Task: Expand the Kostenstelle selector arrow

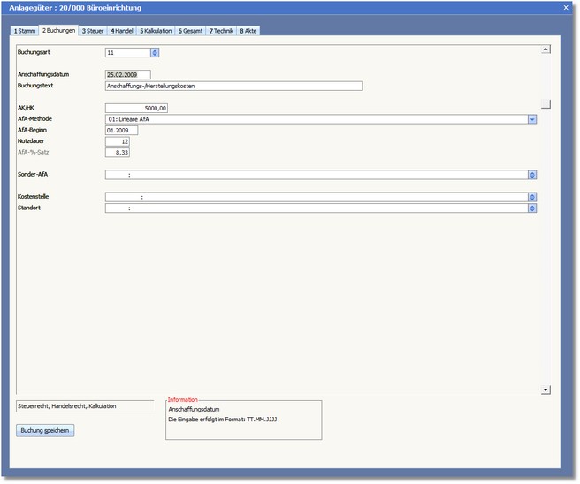Action: click(x=532, y=197)
